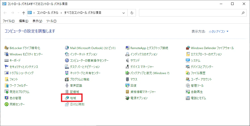Click the title bar control panel icon
The width and height of the screenshot is (250, 126).
(x=4, y=4)
